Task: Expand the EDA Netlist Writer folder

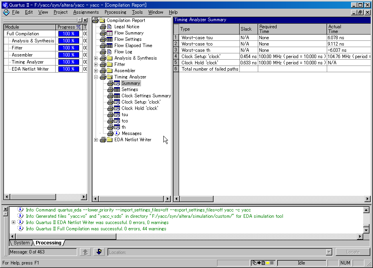Action: [96, 140]
